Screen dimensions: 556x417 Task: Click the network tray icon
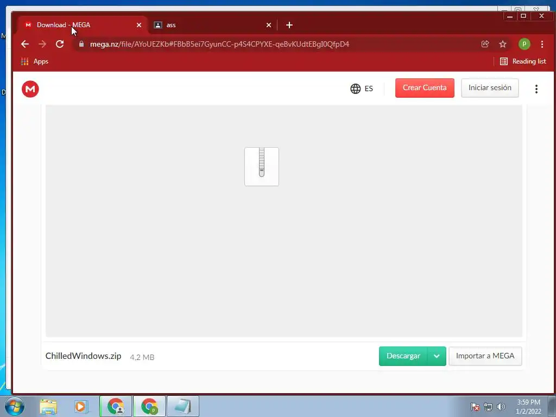[488, 407]
